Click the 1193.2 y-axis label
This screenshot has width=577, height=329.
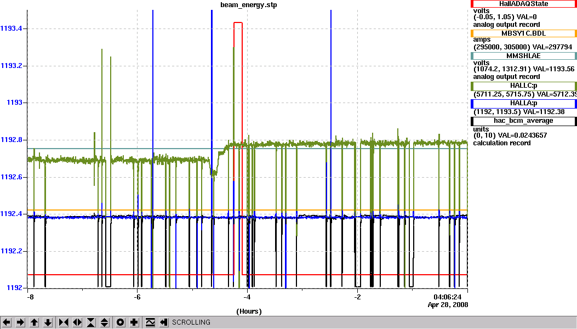pos(12,66)
